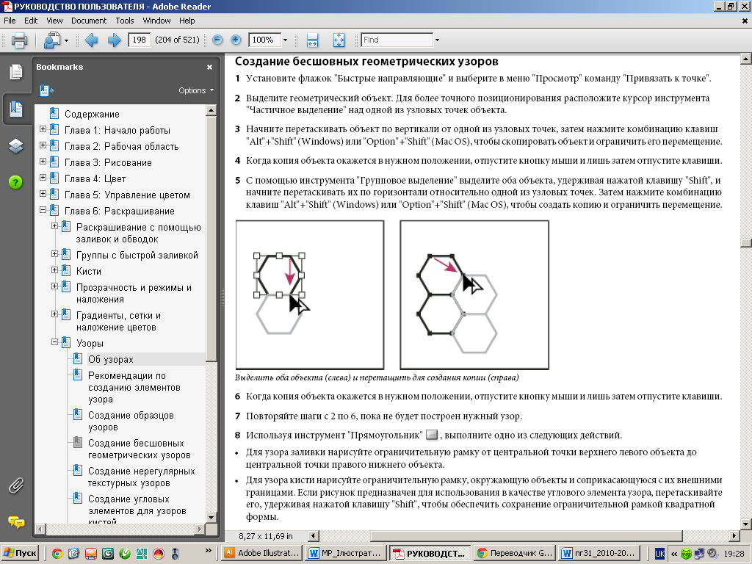Open the Bookmarks panel icon
The height and width of the screenshot is (564, 752).
[16, 109]
